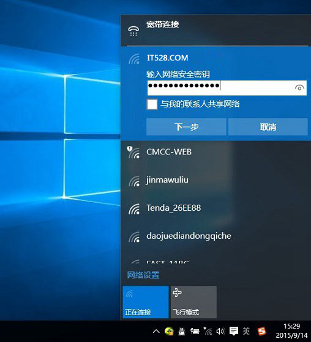Click the CMCC-WEB unsecured Wi-Fi icon
311x342 pixels.
[x=133, y=152]
